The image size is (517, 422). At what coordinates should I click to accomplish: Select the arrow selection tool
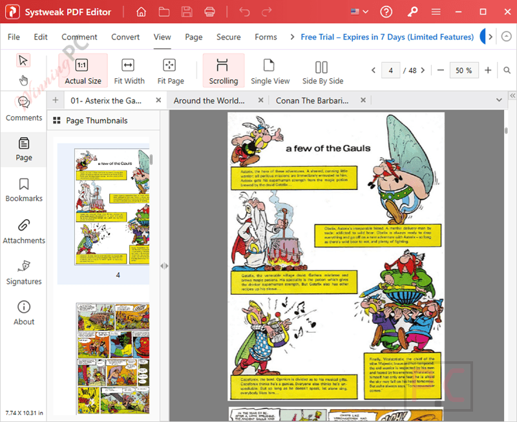click(x=23, y=60)
